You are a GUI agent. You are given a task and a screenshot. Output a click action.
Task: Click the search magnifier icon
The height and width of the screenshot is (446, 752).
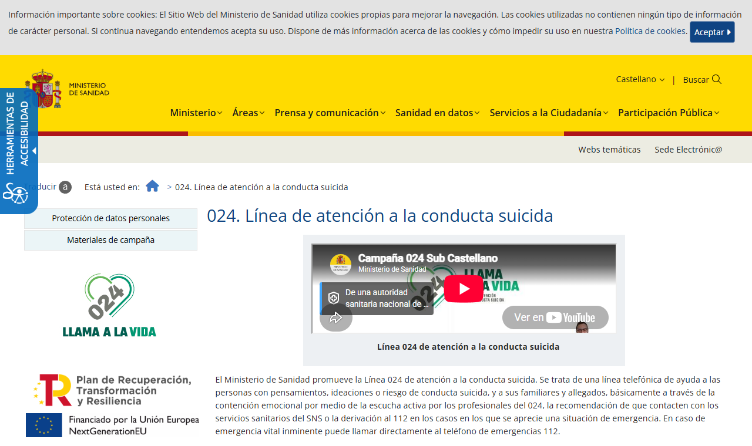click(717, 79)
